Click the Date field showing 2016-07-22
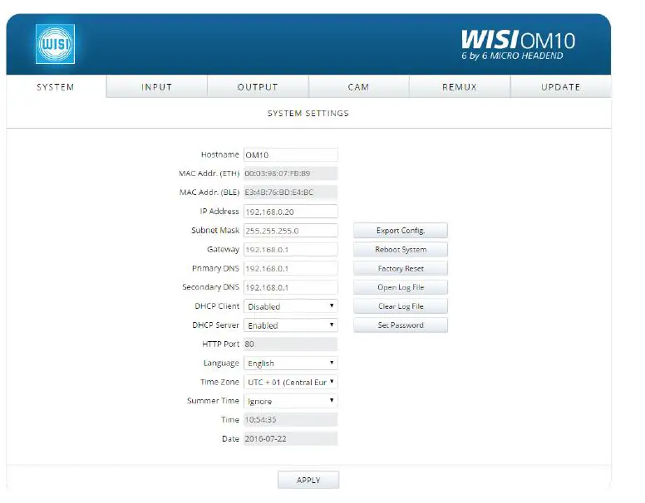 tap(291, 438)
